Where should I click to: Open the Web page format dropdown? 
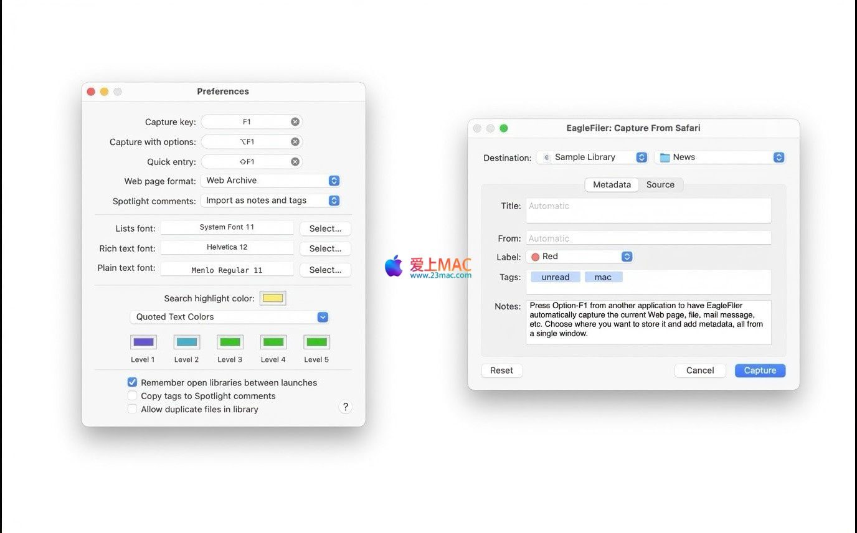tap(271, 181)
